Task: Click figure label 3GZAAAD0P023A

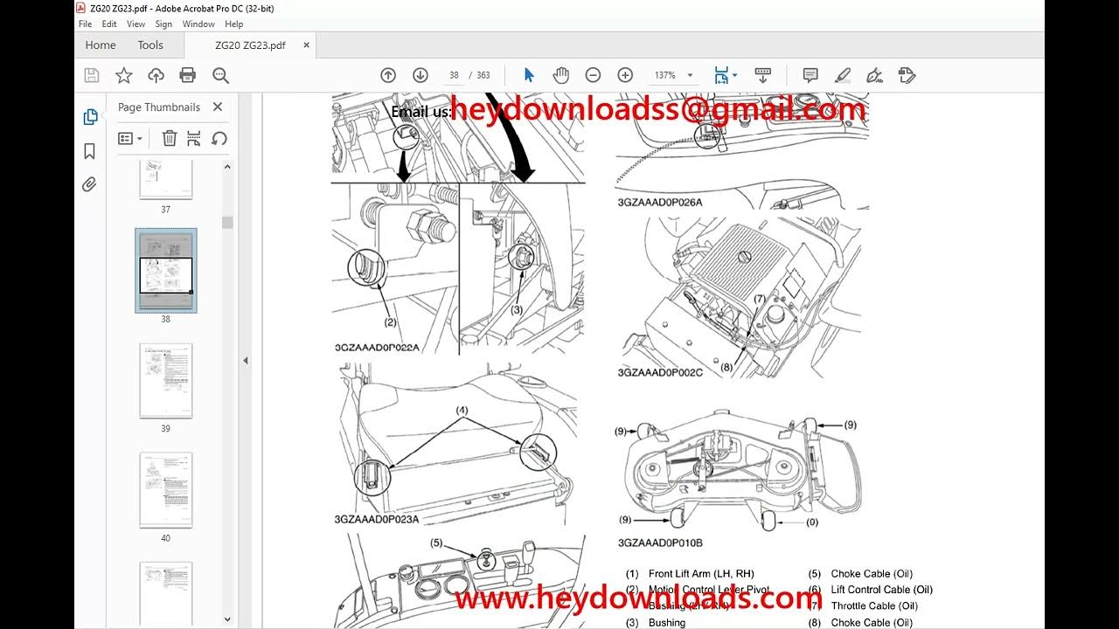Action: click(x=377, y=519)
